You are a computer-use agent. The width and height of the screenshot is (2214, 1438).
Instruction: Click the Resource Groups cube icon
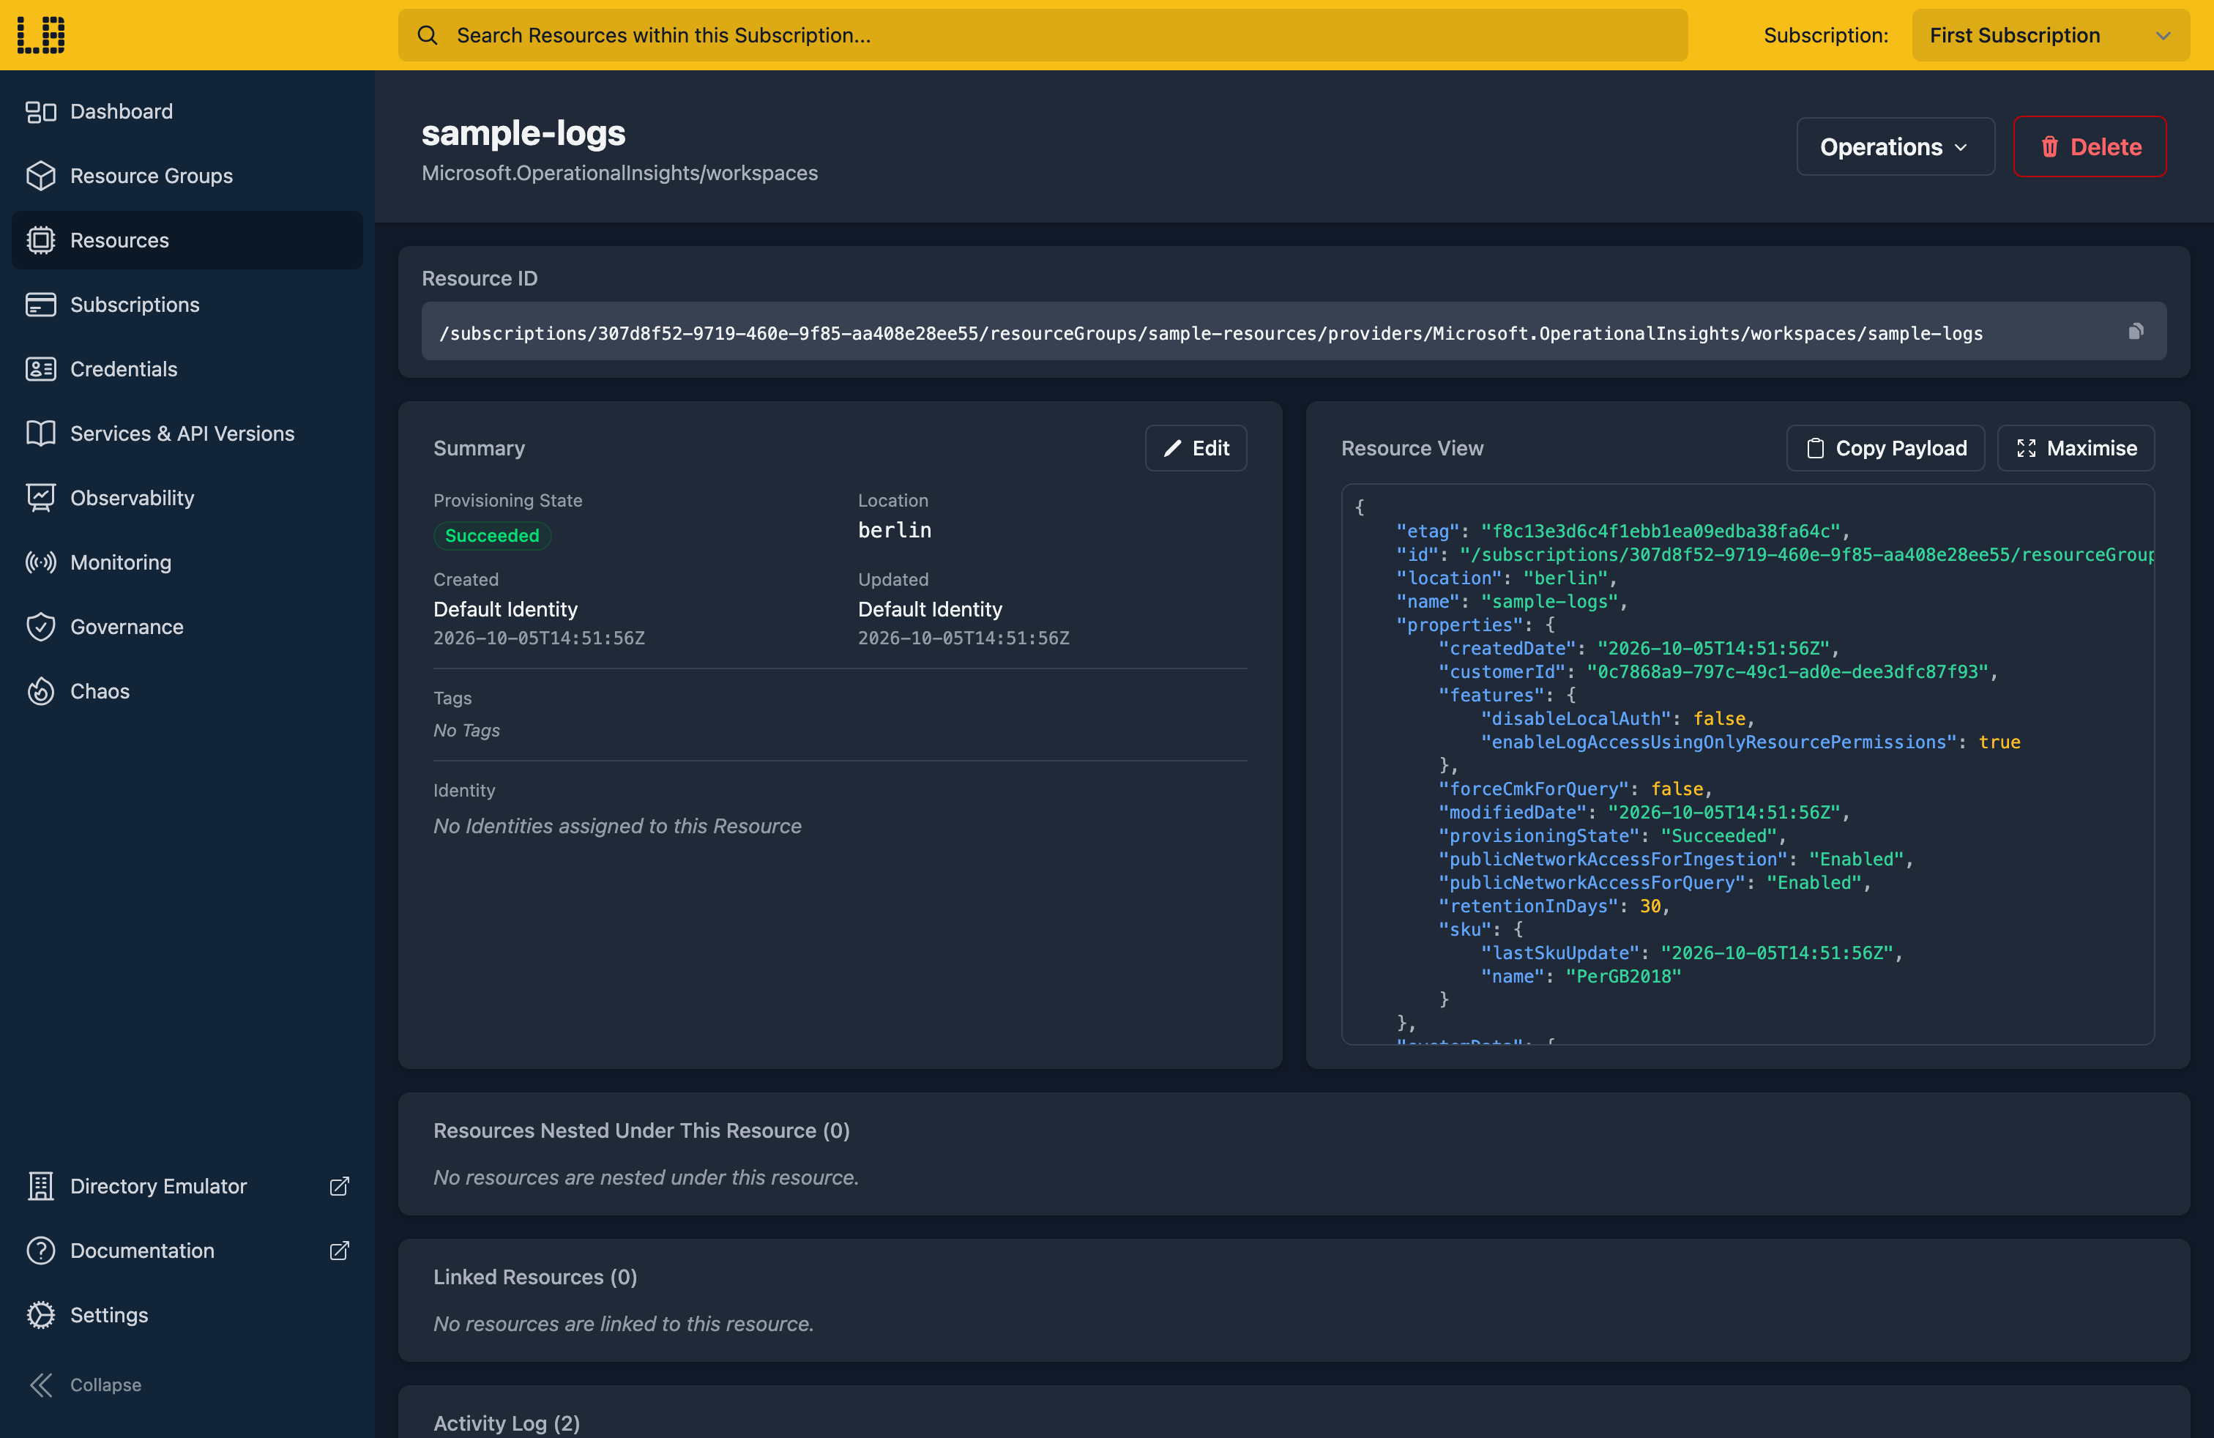click(41, 176)
